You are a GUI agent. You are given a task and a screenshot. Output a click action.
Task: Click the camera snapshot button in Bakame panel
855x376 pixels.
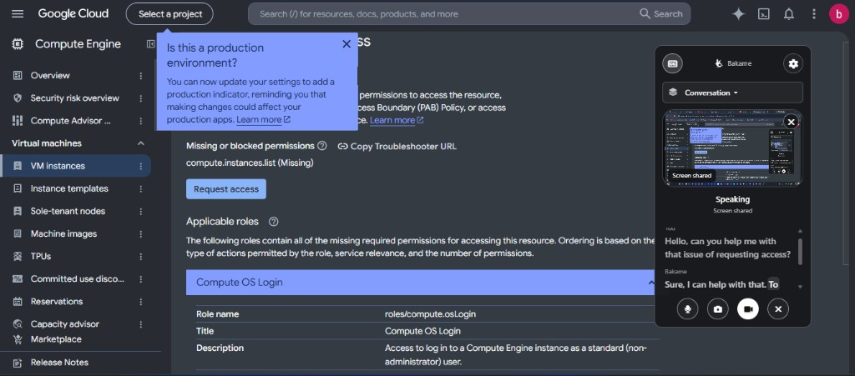(x=717, y=309)
